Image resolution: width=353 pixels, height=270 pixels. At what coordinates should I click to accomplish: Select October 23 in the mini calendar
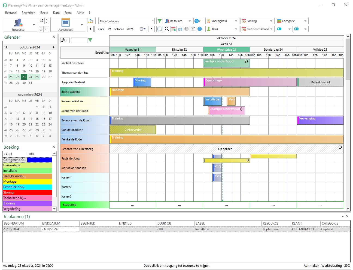tap(24, 77)
